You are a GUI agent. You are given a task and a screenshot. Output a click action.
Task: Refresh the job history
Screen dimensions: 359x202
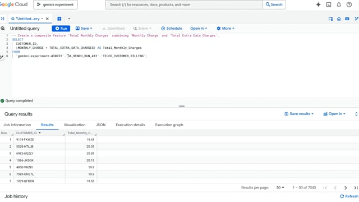(349, 196)
